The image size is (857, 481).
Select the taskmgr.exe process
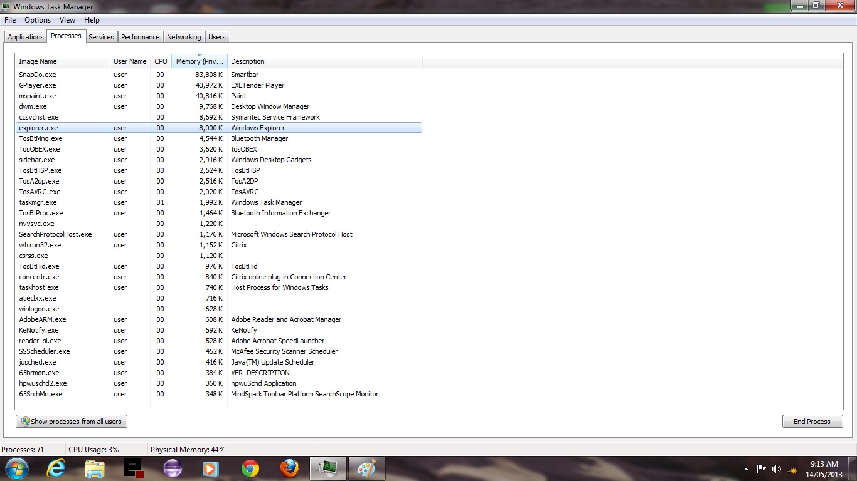pos(219,202)
